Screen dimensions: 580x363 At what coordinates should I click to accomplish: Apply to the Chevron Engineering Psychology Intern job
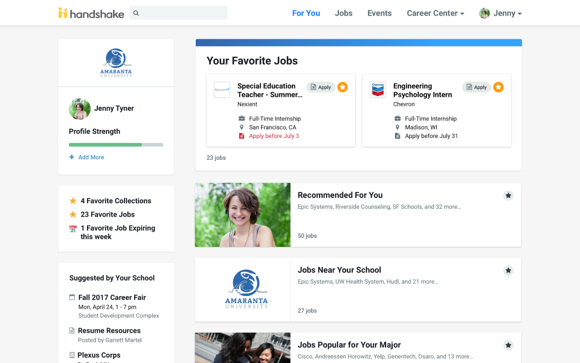tap(477, 87)
